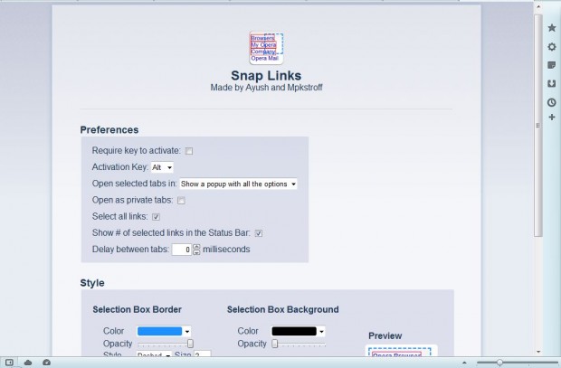561x368 pixels.
Task: Click the 'Selection Box Border' heading
Action: pyautogui.click(x=137, y=310)
